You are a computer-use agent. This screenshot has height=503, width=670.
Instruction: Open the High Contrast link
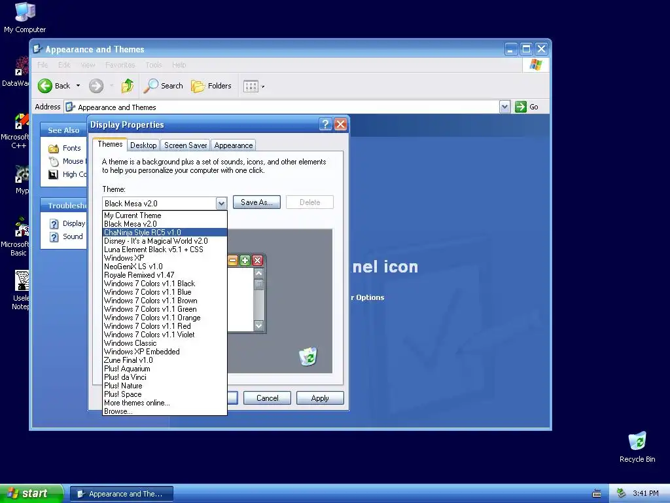tap(75, 174)
